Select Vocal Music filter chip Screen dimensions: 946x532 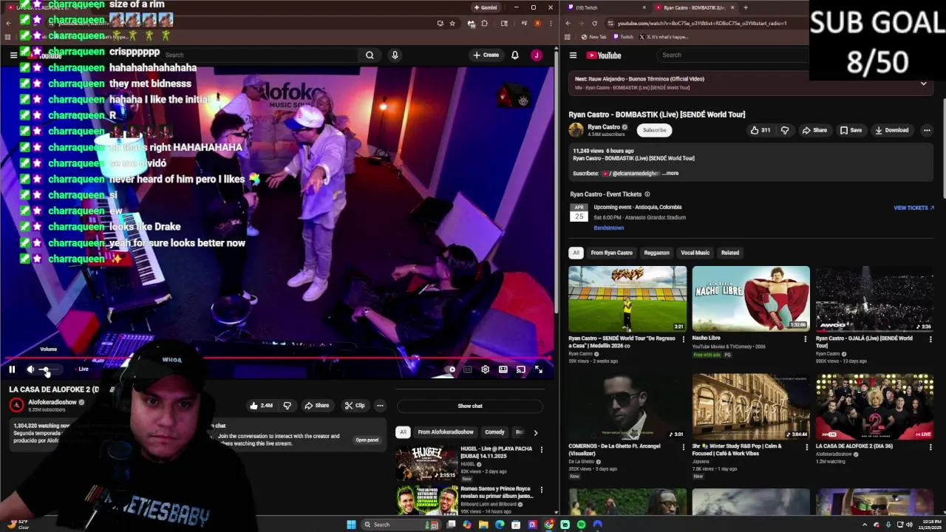(695, 253)
